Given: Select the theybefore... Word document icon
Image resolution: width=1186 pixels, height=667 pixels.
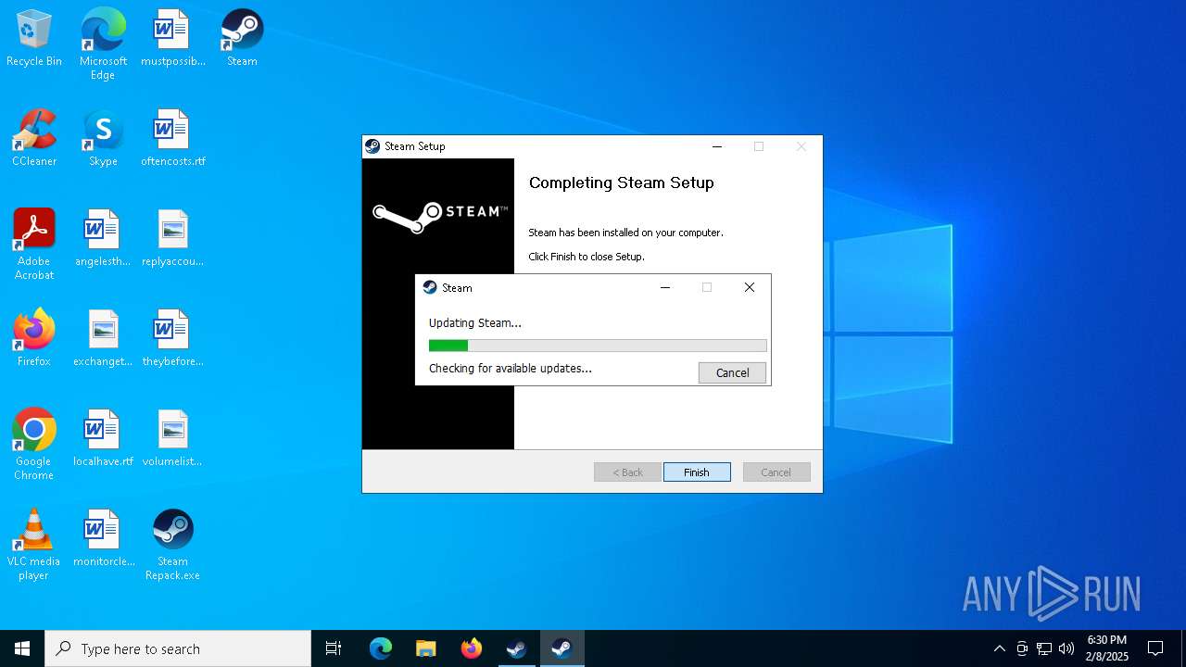Looking at the screenshot, I should coord(172,338).
